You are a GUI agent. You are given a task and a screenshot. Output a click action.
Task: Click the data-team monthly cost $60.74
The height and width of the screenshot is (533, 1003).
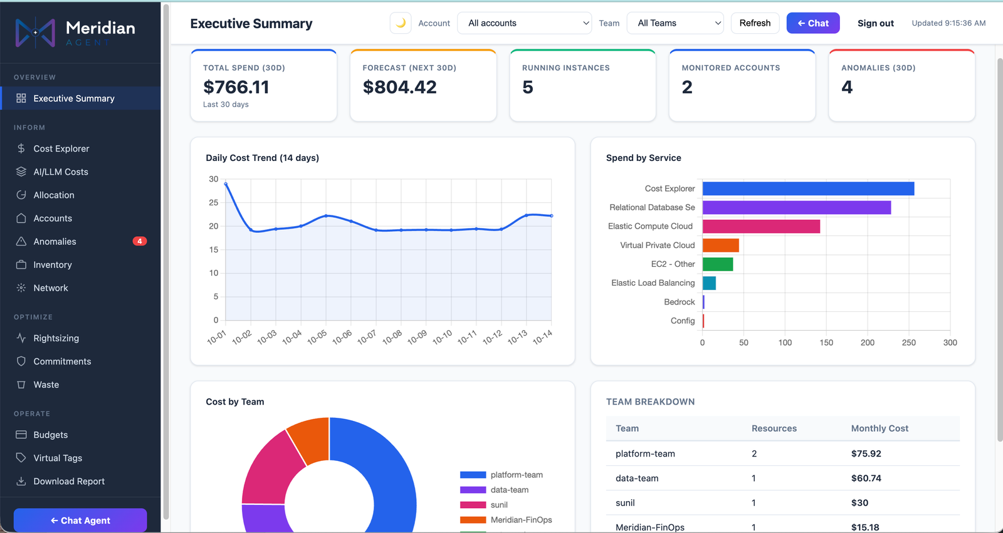pos(866,478)
